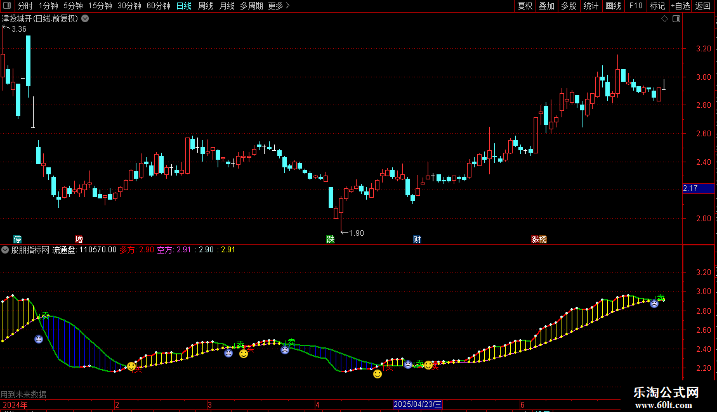Click the 2024年 timeline label
717x412 pixels.
(x=15, y=405)
